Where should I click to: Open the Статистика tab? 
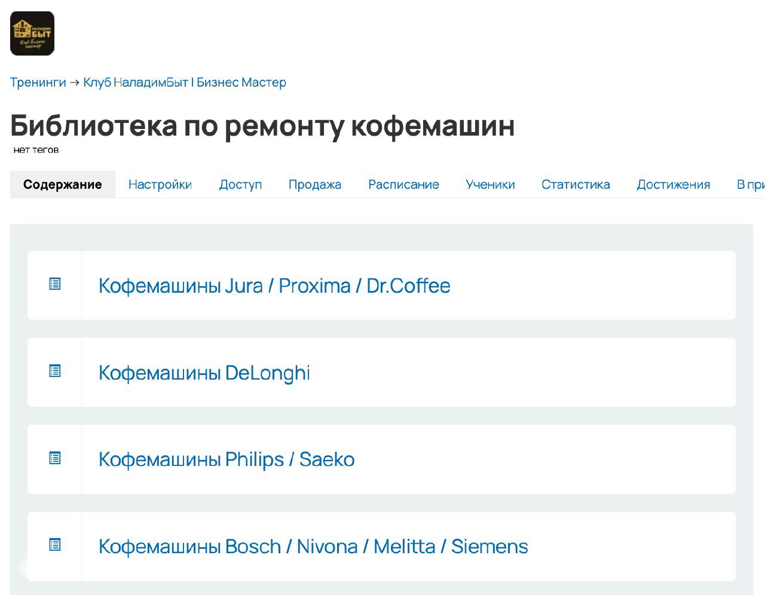coord(576,185)
